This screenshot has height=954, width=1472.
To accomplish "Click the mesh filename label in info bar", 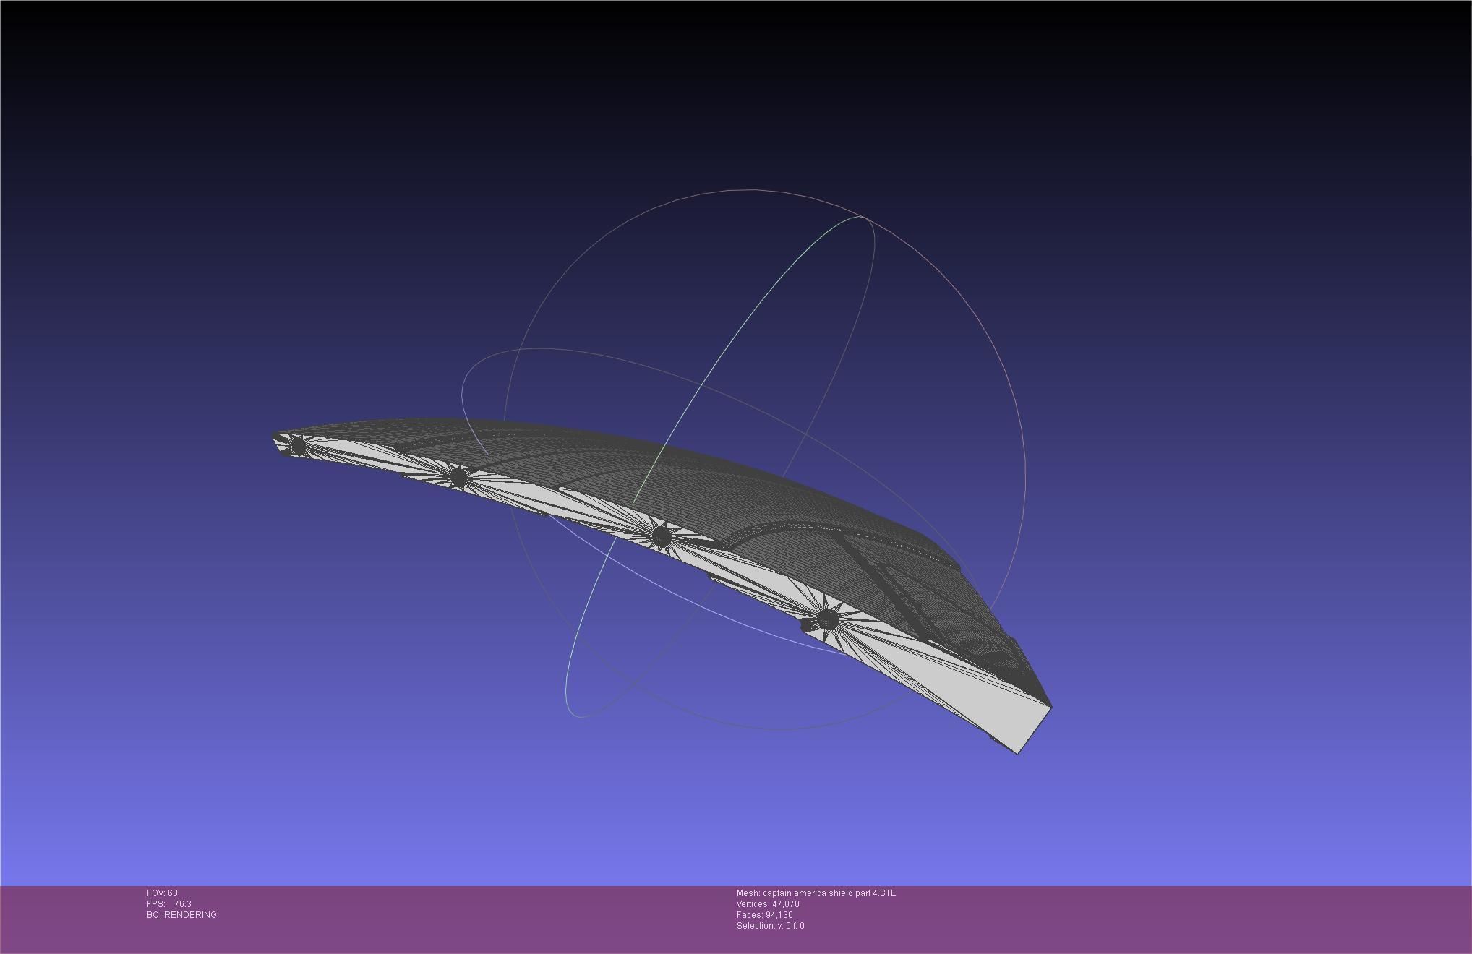I will [816, 893].
